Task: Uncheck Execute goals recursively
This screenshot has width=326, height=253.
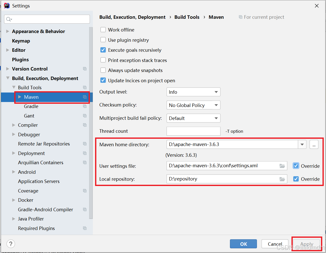Action: coord(103,50)
